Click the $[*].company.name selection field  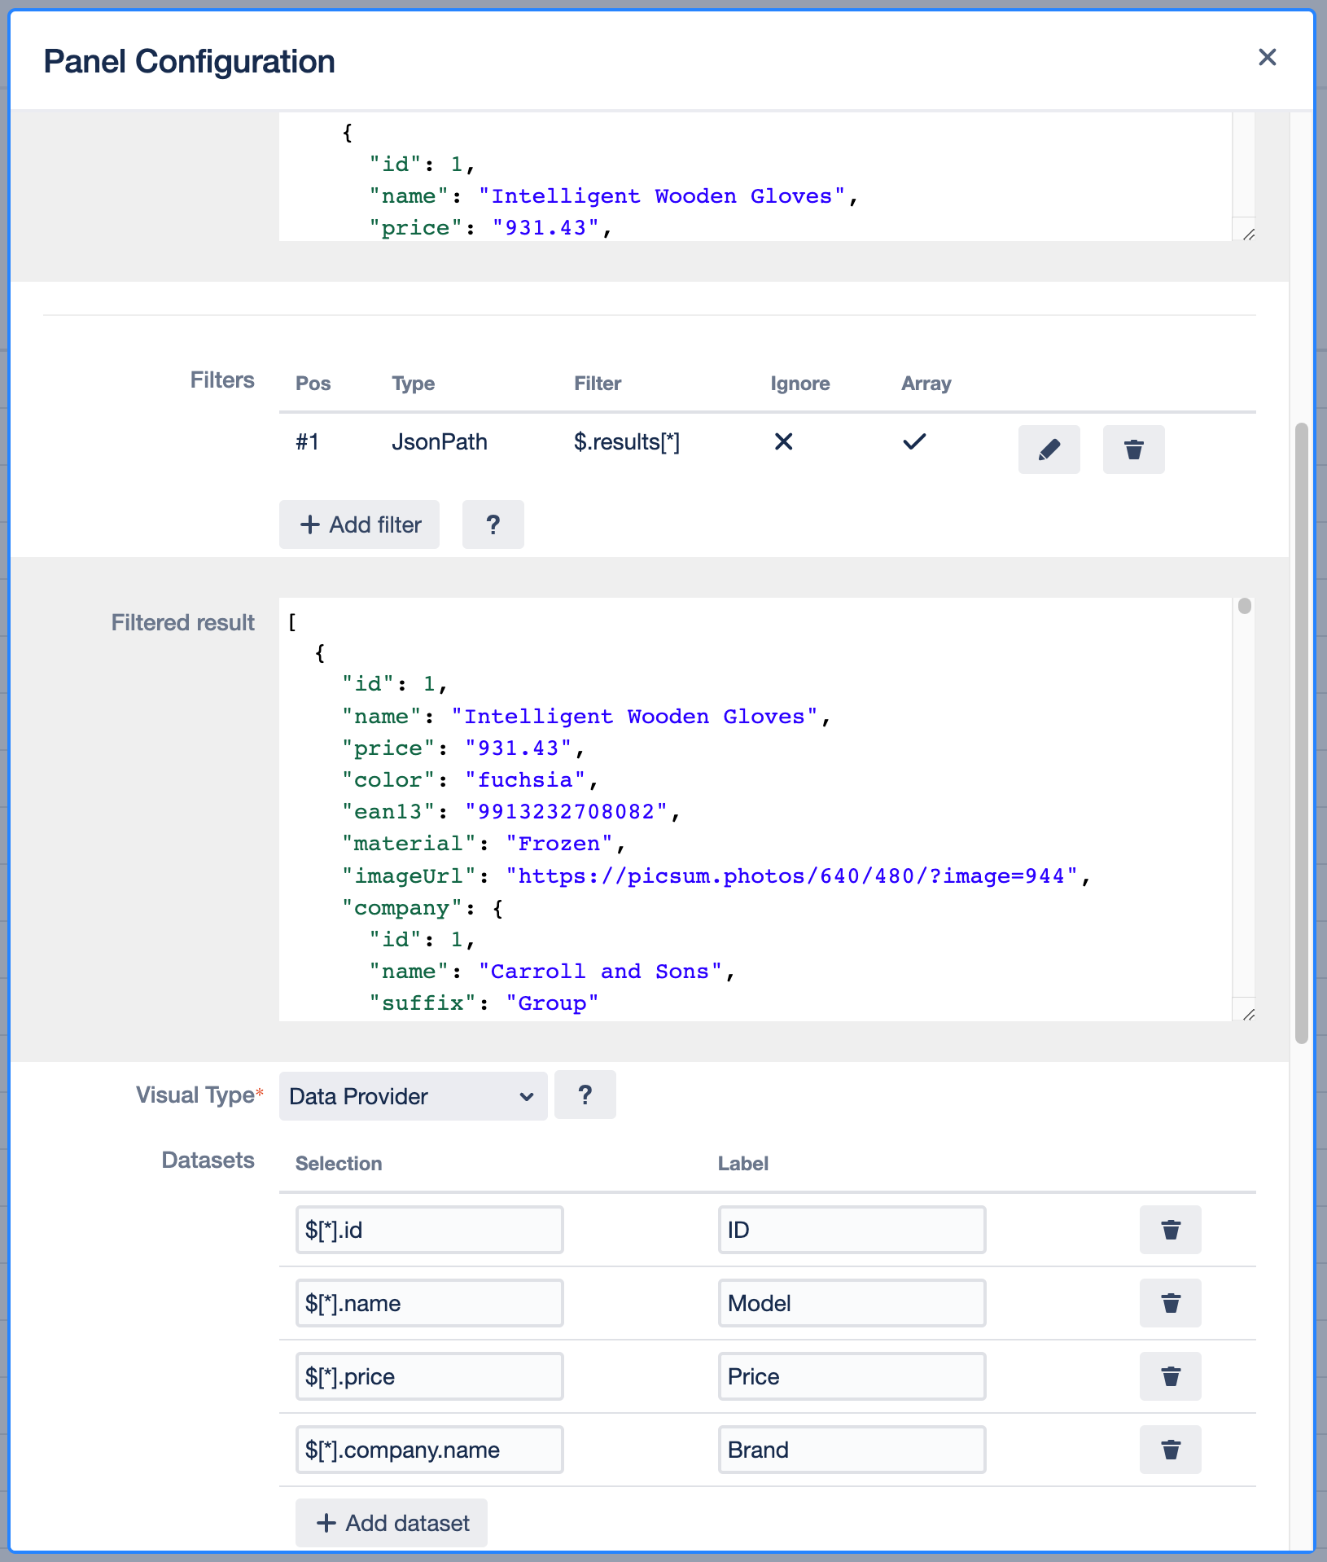[429, 1450]
